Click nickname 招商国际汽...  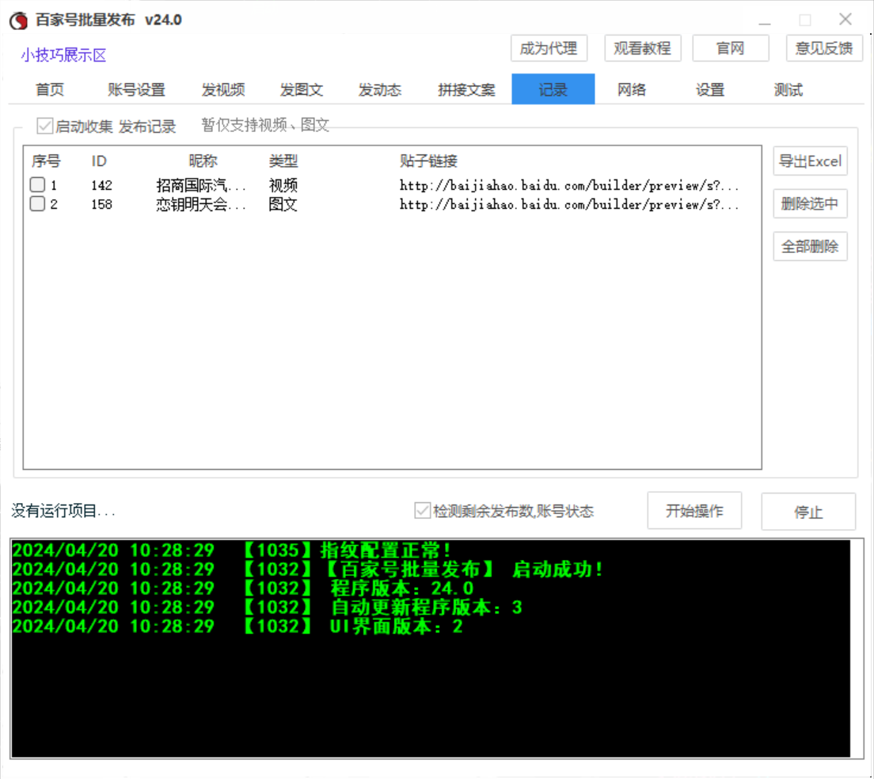coord(200,185)
